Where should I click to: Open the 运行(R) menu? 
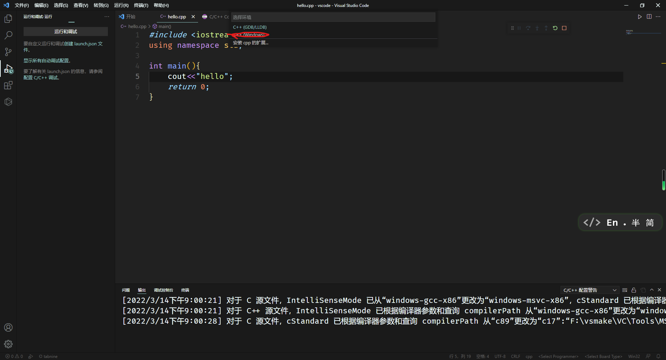pos(121,5)
